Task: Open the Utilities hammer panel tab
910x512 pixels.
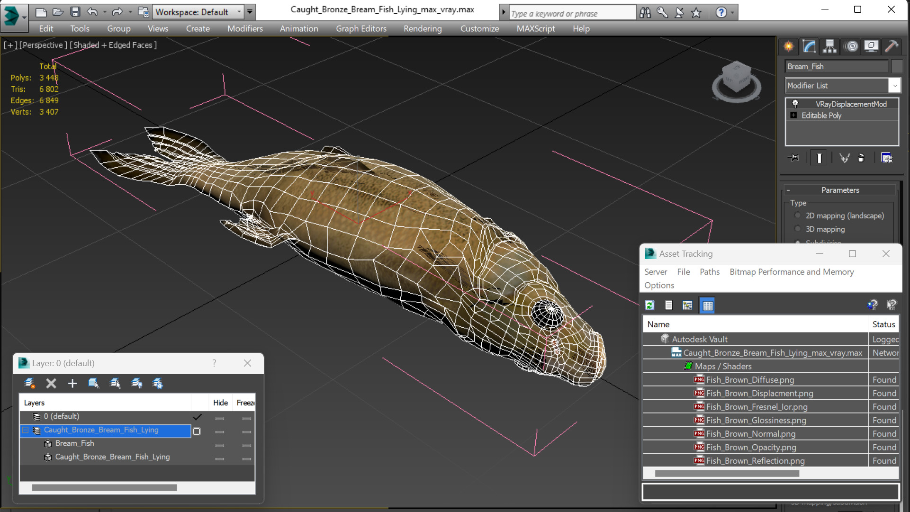Action: (892, 46)
